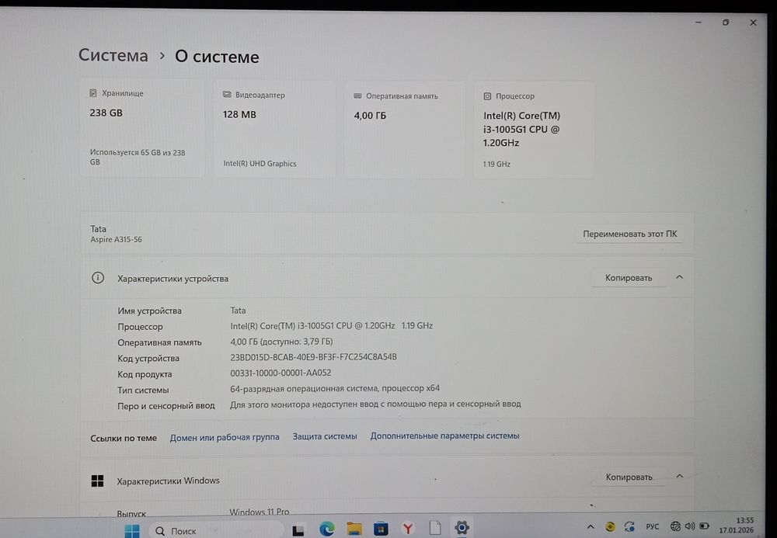Select the 128 MB video memory value
This screenshot has width=777, height=538.
[x=239, y=114]
